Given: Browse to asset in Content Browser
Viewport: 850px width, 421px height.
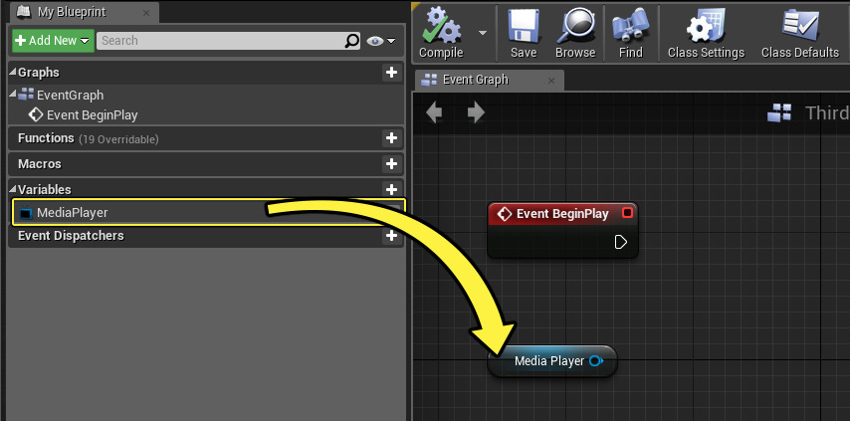Looking at the screenshot, I should [x=575, y=33].
